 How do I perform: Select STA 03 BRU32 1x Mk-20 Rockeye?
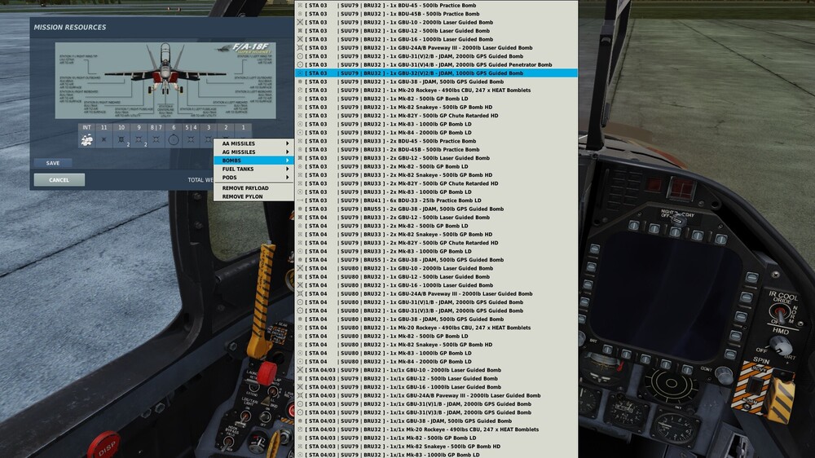point(436,90)
